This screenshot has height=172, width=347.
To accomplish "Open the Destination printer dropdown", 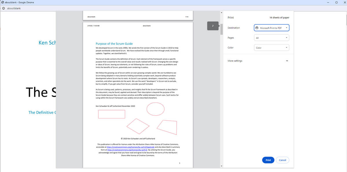I will [x=271, y=28].
